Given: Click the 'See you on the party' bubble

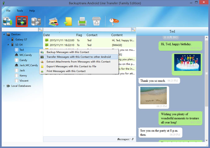Looking at the screenshot, I should [160, 133].
